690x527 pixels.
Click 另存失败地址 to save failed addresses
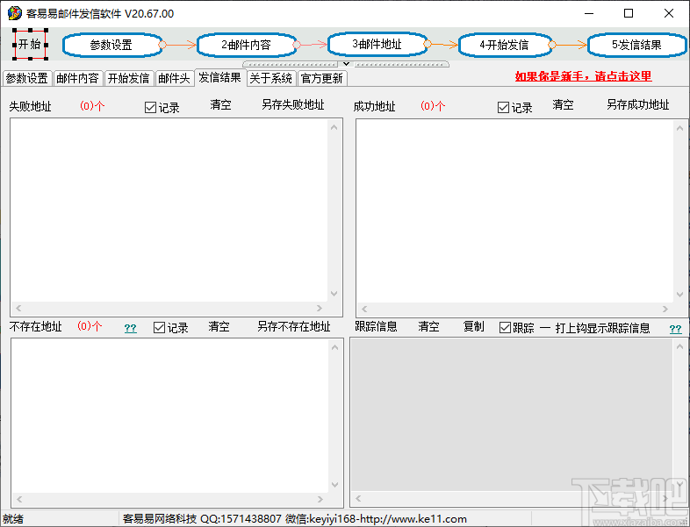(x=293, y=104)
